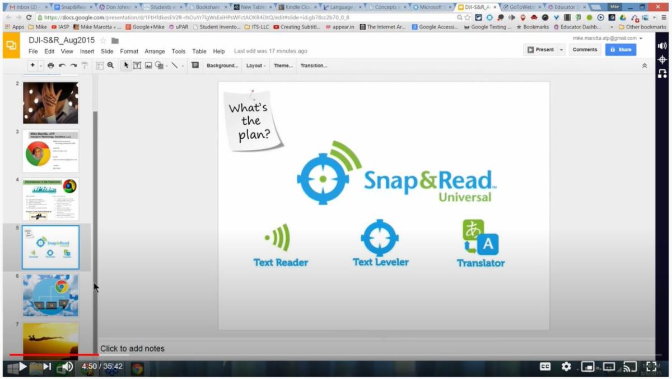Viewport: 672px width, 379px height.
Task: Click the Undo icon in the toolbar
Action: (x=63, y=65)
